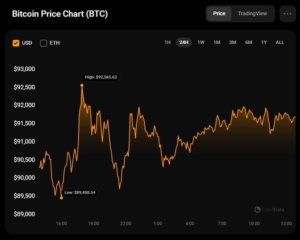This screenshot has width=300, height=240.
Task: Click the Bitcoin Price Chart (BTC) heading
Action: [60, 14]
